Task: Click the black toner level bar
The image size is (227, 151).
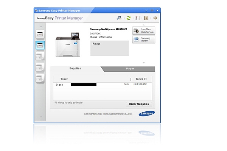Action: pos(84,85)
